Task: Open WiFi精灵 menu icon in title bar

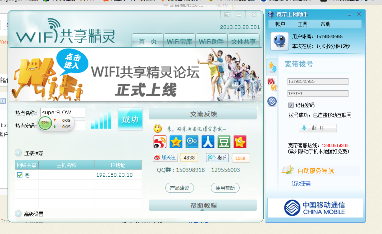Action: pyautogui.click(x=227, y=15)
